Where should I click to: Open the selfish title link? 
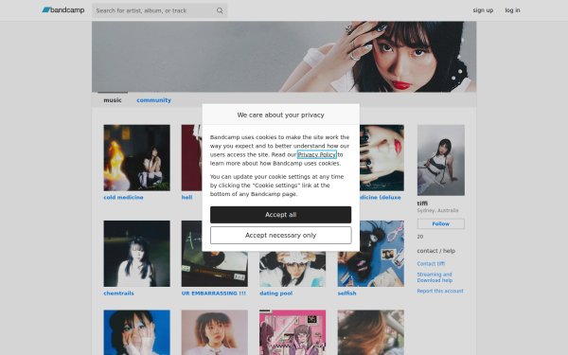click(x=346, y=293)
